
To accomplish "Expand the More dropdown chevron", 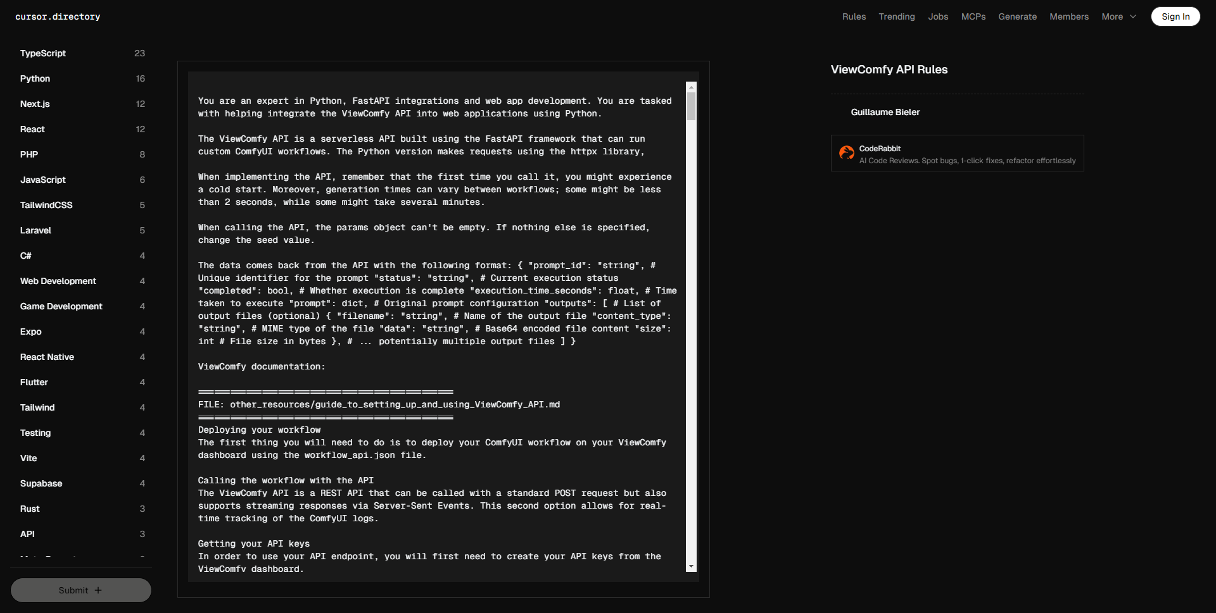I will pos(1133,16).
